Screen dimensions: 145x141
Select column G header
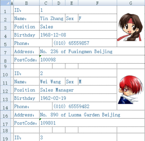131,3
